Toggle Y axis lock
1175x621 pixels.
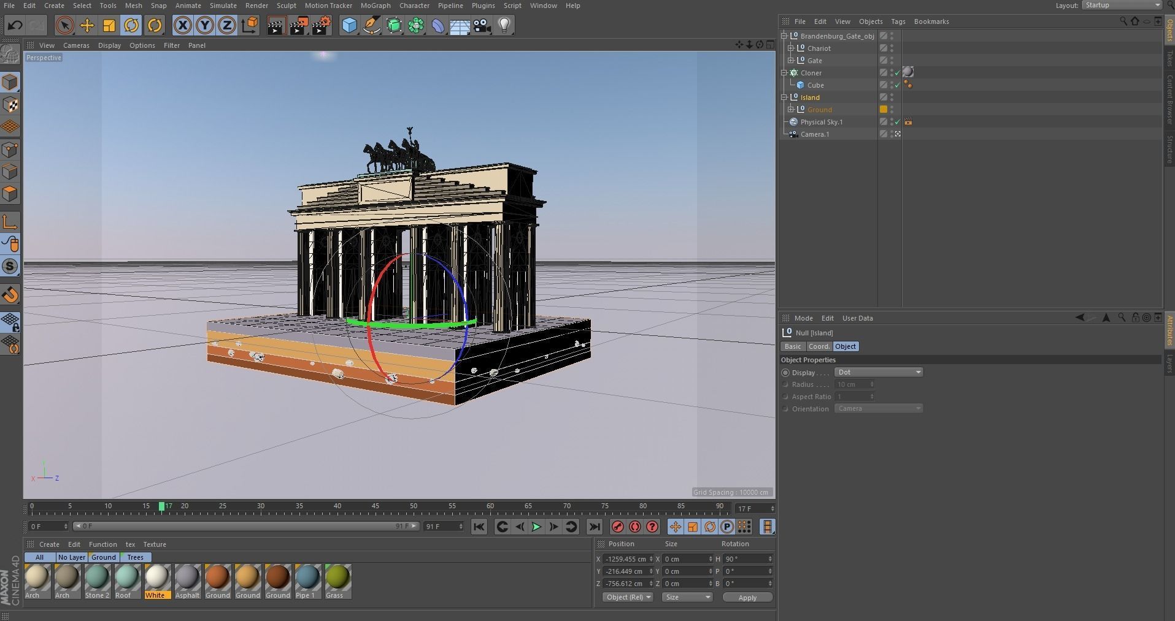click(204, 25)
